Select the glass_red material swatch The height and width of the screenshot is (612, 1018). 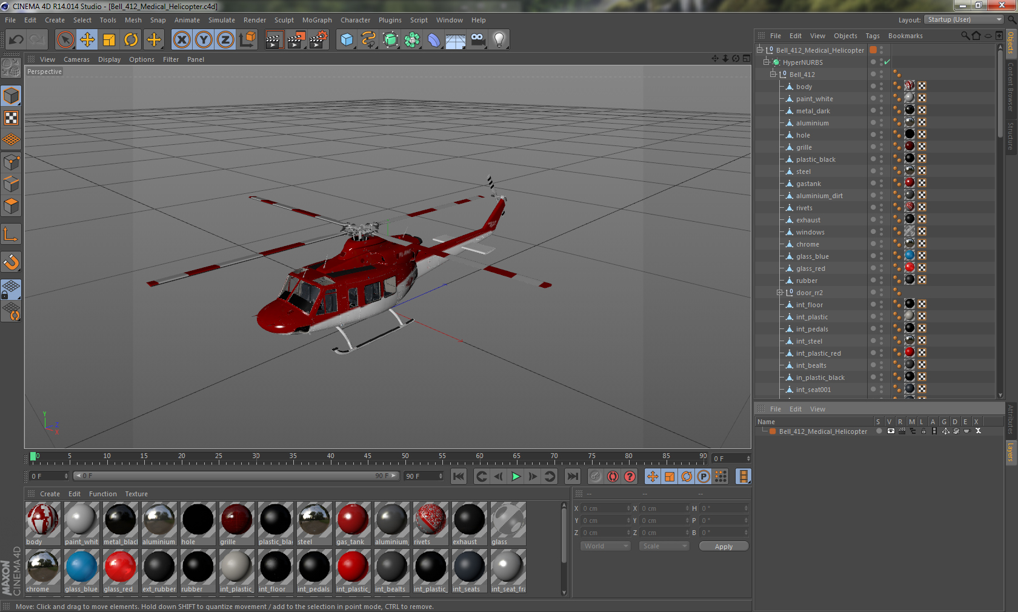tap(120, 571)
